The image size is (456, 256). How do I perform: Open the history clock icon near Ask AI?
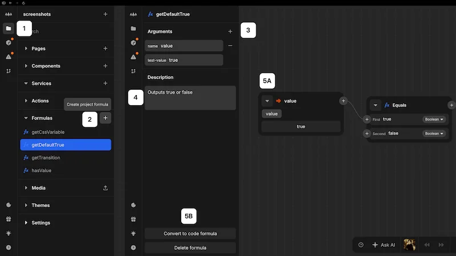361,245
